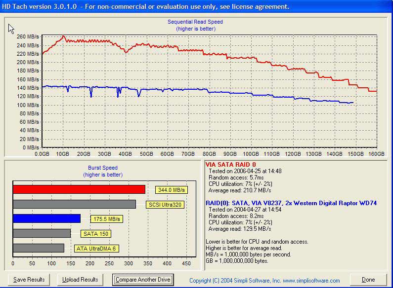Select the 175.5 MB/s burst label
The image size is (393, 288).
click(106, 219)
